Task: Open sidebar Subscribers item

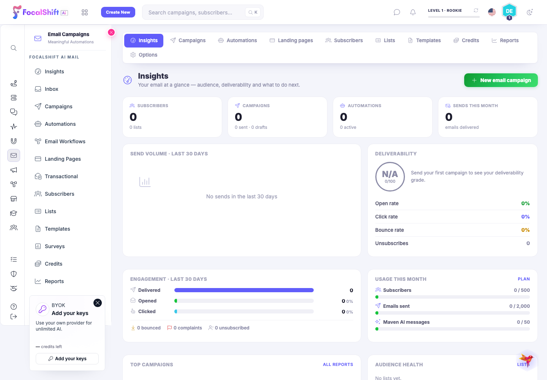Action: [x=68, y=194]
